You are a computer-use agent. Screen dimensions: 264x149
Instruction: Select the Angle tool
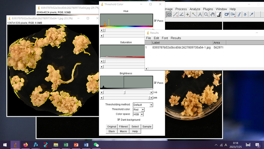click(181, 15)
